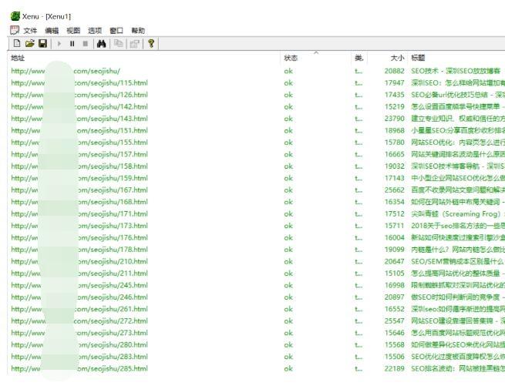Click the title starting with SEO技术
This screenshot has width=505, height=386.
click(456, 71)
